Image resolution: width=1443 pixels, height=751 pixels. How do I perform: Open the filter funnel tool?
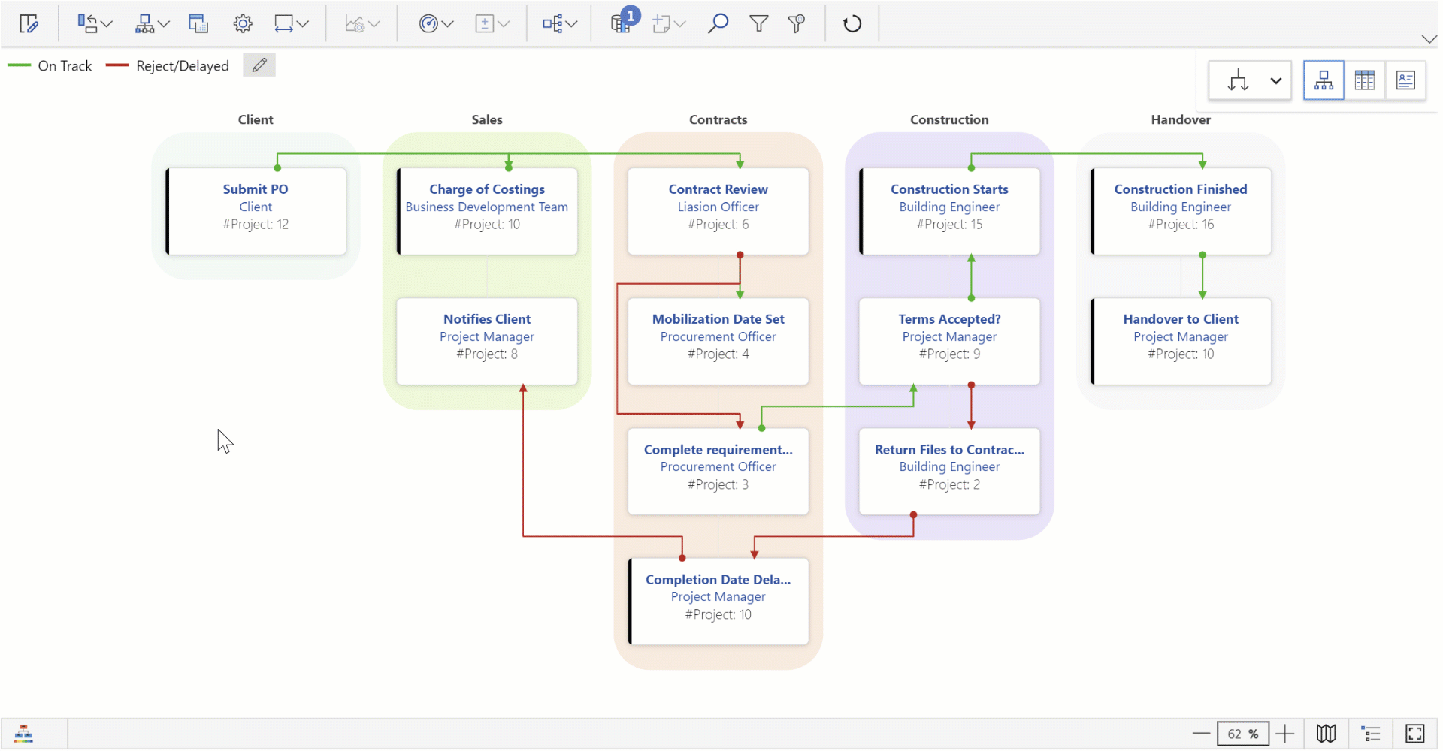click(758, 23)
